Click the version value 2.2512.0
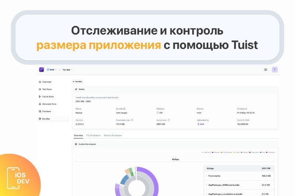The image size is (295, 196). pos(80,124)
